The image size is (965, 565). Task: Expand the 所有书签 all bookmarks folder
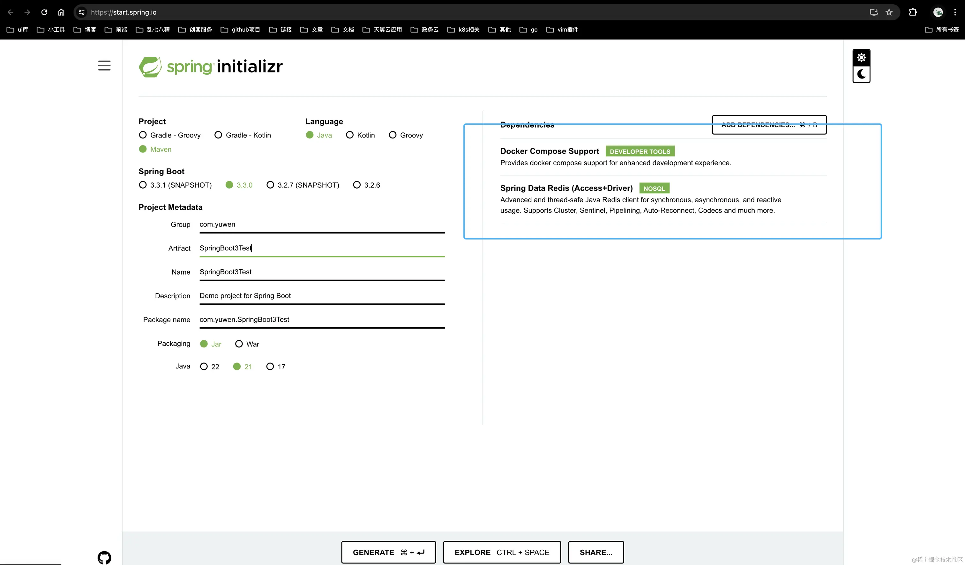tap(942, 29)
